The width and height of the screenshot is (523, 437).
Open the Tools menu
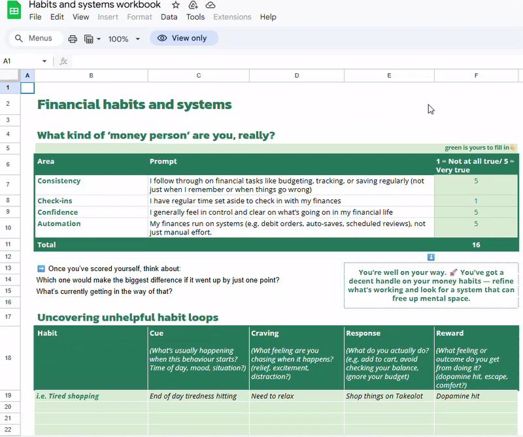(x=195, y=17)
